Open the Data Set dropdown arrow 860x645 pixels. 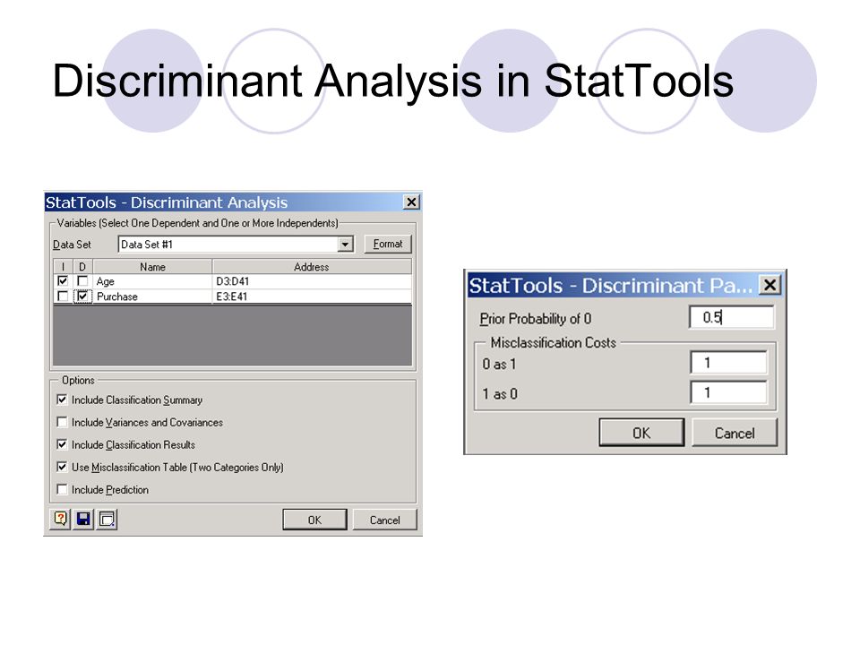(x=345, y=244)
